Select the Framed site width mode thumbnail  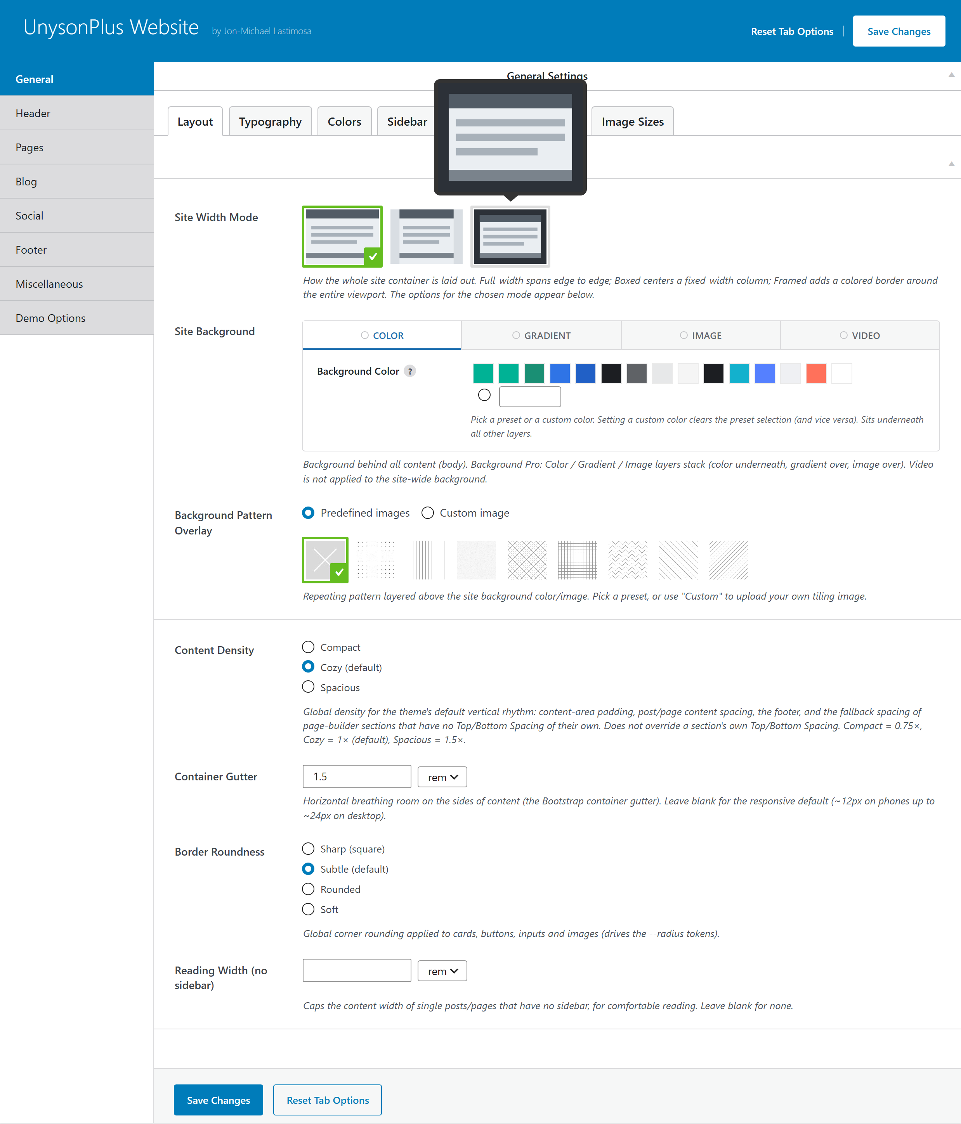510,236
